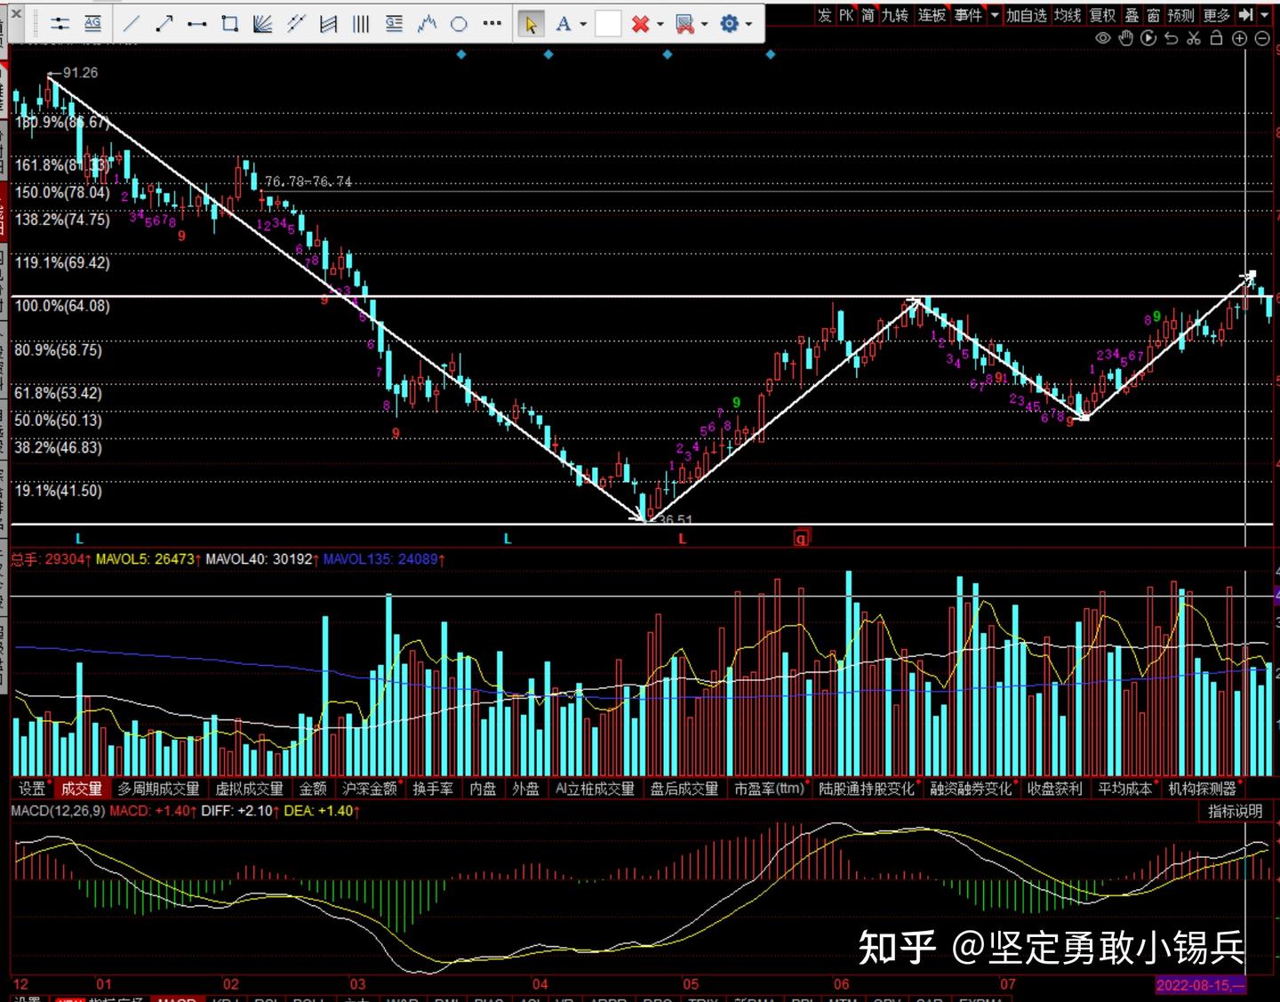Open the 事件 dropdown arrow
The width and height of the screenshot is (1280, 1002).
[x=993, y=15]
